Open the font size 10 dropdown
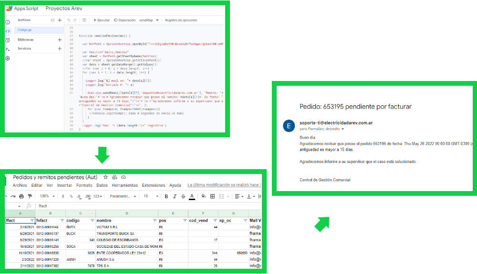Image resolution: width=477 pixels, height=274 pixels. (151, 196)
